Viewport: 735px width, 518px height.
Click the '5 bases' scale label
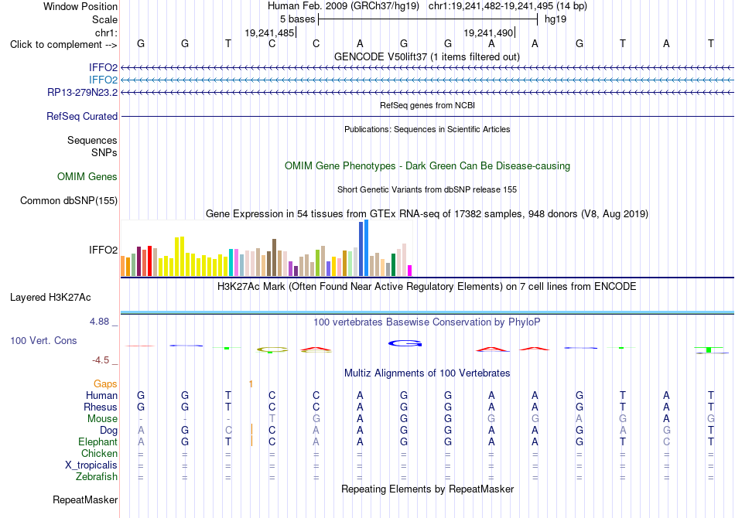pos(298,19)
